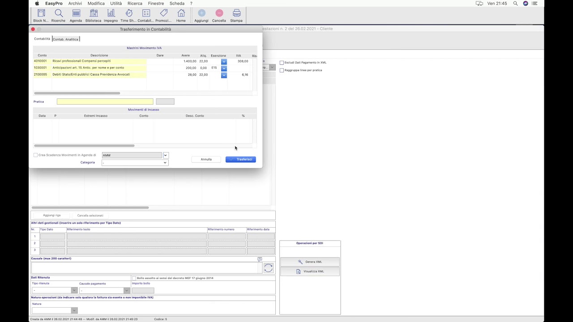Viewport: 573px width, 322px height.
Task: Click the comment bubble icon above Causale
Action: click(260, 259)
